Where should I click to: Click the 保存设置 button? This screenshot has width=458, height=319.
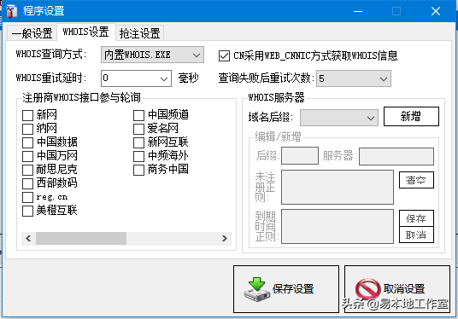coord(286,289)
